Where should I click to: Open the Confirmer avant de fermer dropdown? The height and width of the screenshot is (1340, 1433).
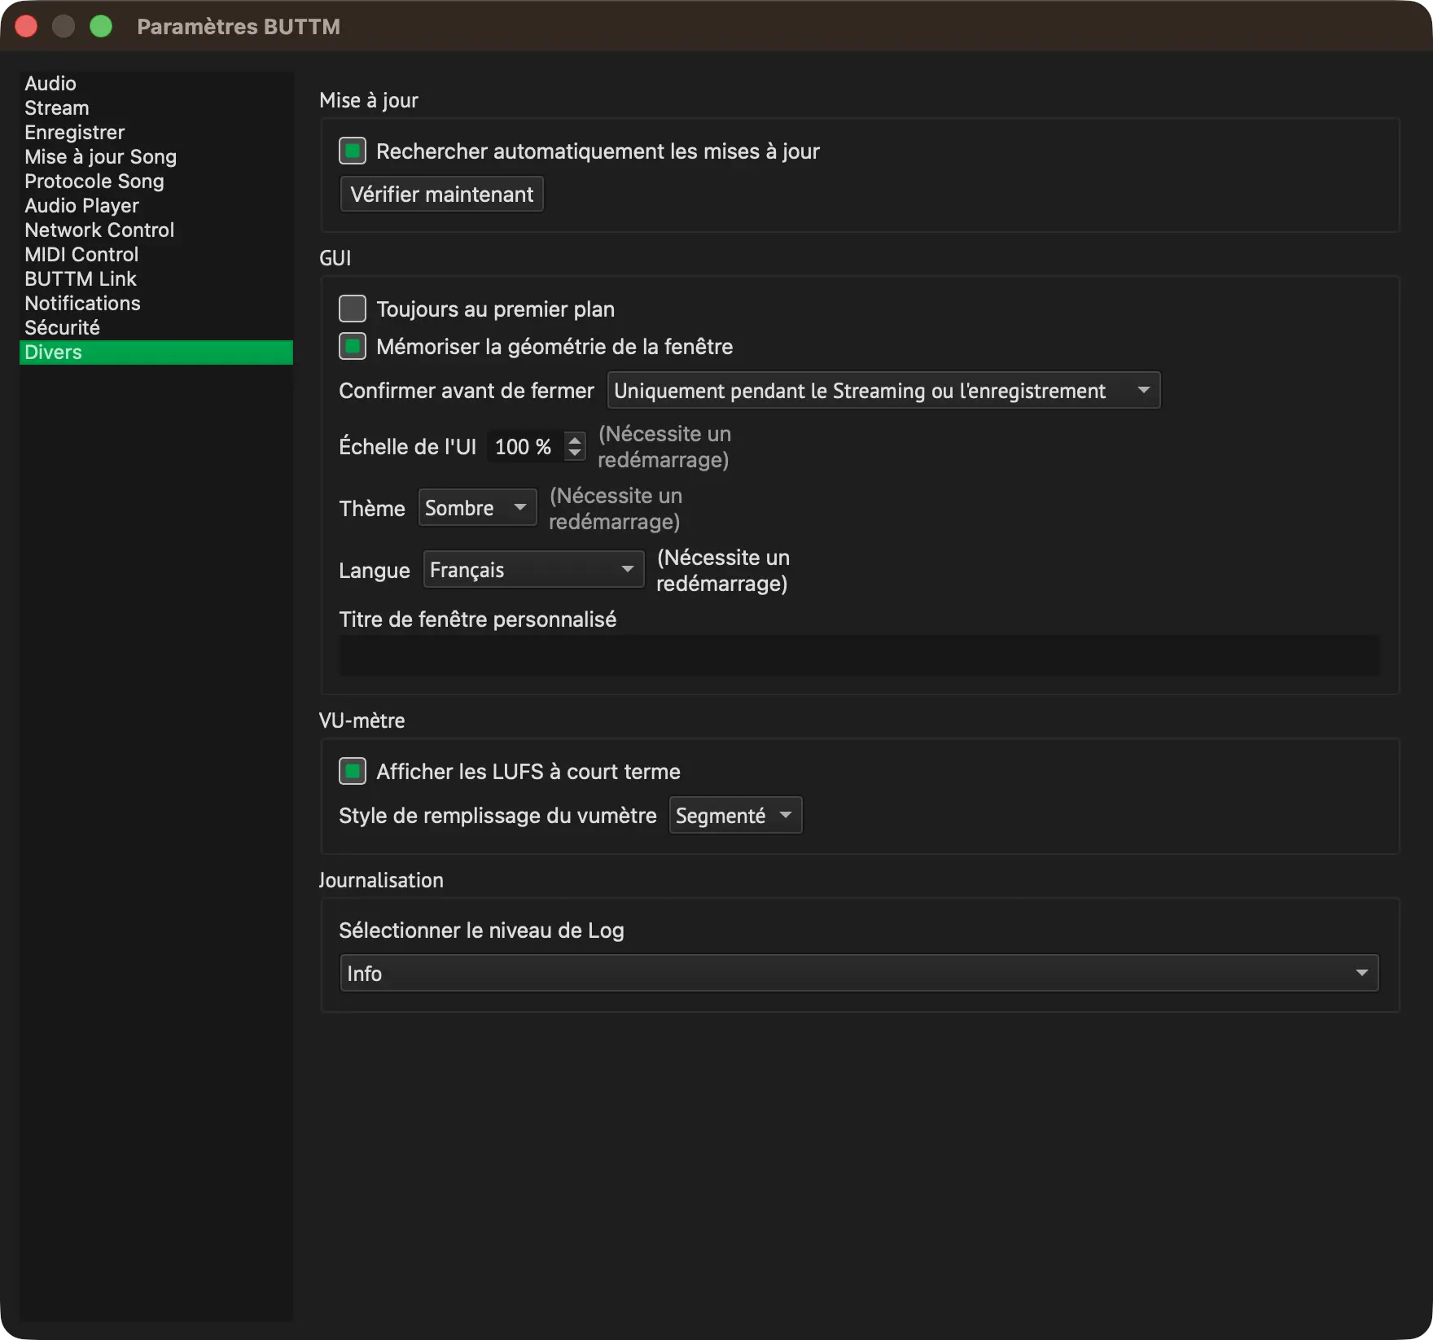pyautogui.click(x=883, y=390)
